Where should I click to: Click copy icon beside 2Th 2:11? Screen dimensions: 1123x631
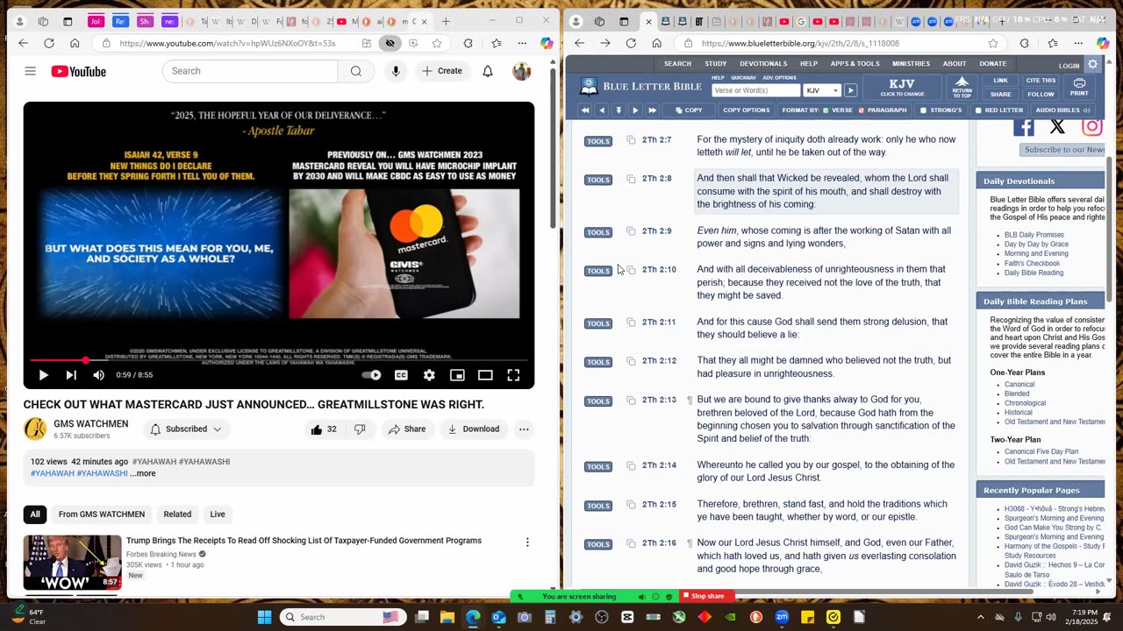pyautogui.click(x=631, y=323)
